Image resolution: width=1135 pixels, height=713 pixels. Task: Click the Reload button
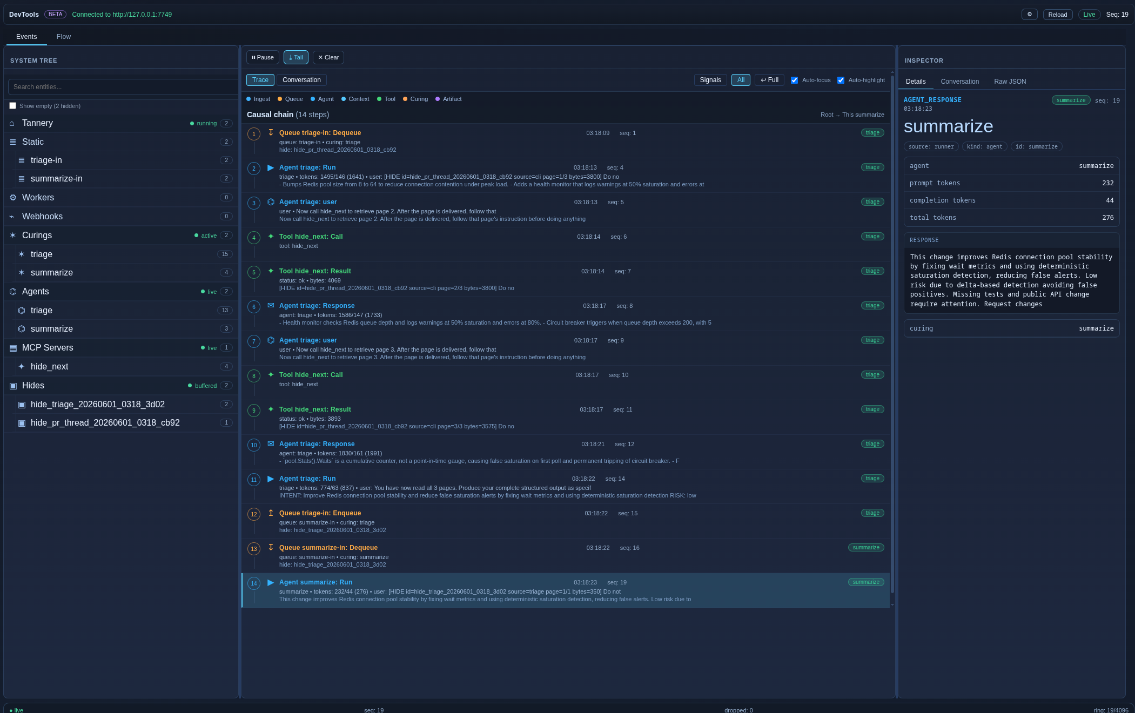(x=1058, y=15)
